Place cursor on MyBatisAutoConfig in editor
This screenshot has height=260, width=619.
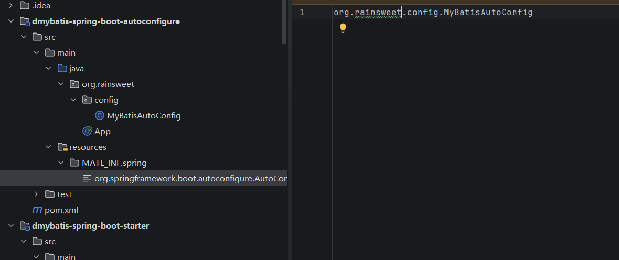pos(488,12)
